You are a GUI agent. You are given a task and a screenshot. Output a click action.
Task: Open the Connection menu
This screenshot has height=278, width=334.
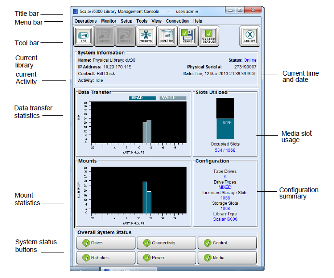[x=177, y=21]
